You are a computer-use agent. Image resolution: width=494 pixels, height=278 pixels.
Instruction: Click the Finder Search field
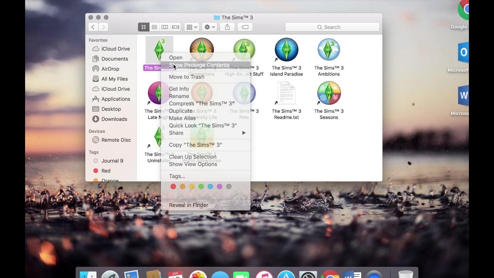pyautogui.click(x=332, y=27)
